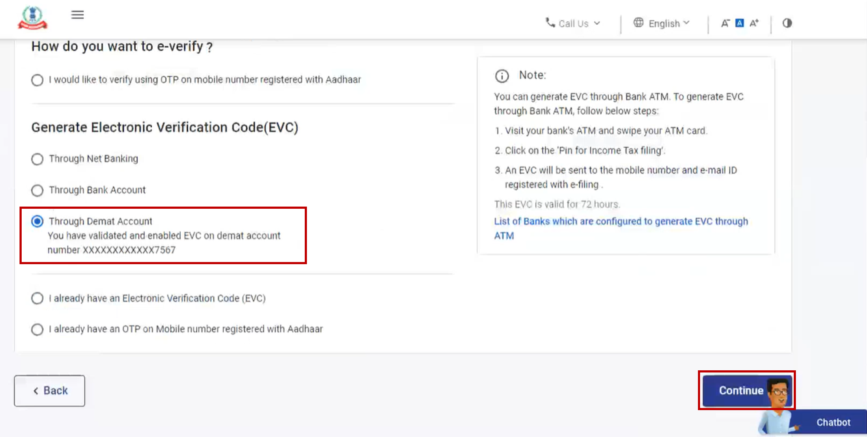Go Back to the previous page
This screenshot has height=437, width=867.
click(49, 390)
